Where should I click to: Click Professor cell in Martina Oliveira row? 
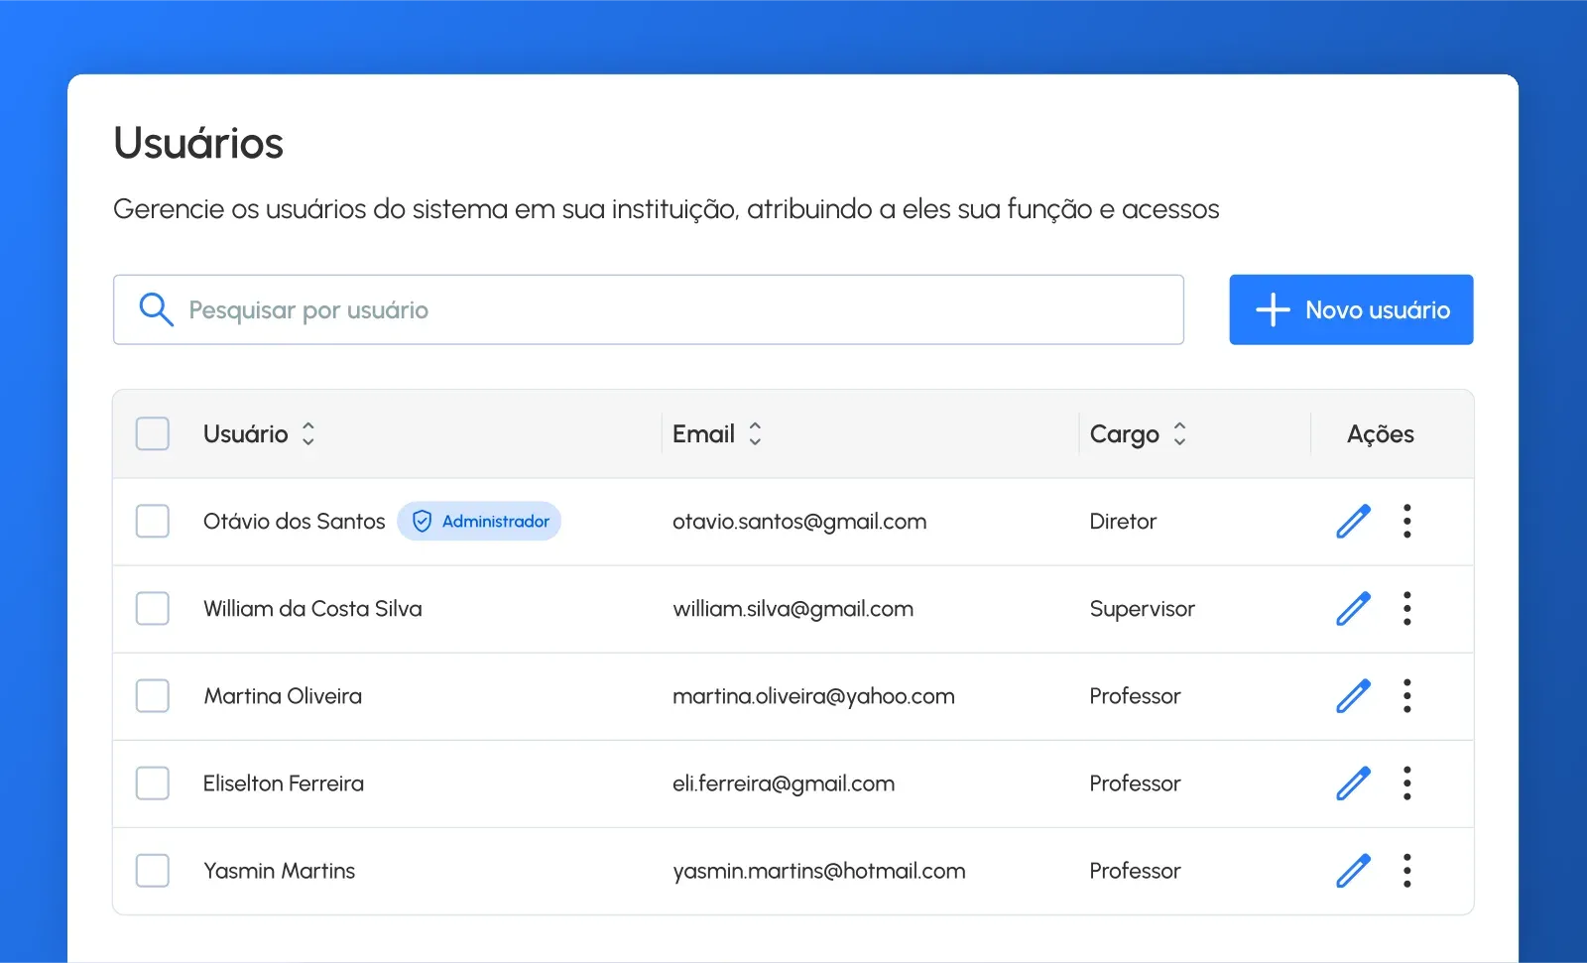coord(1135,695)
